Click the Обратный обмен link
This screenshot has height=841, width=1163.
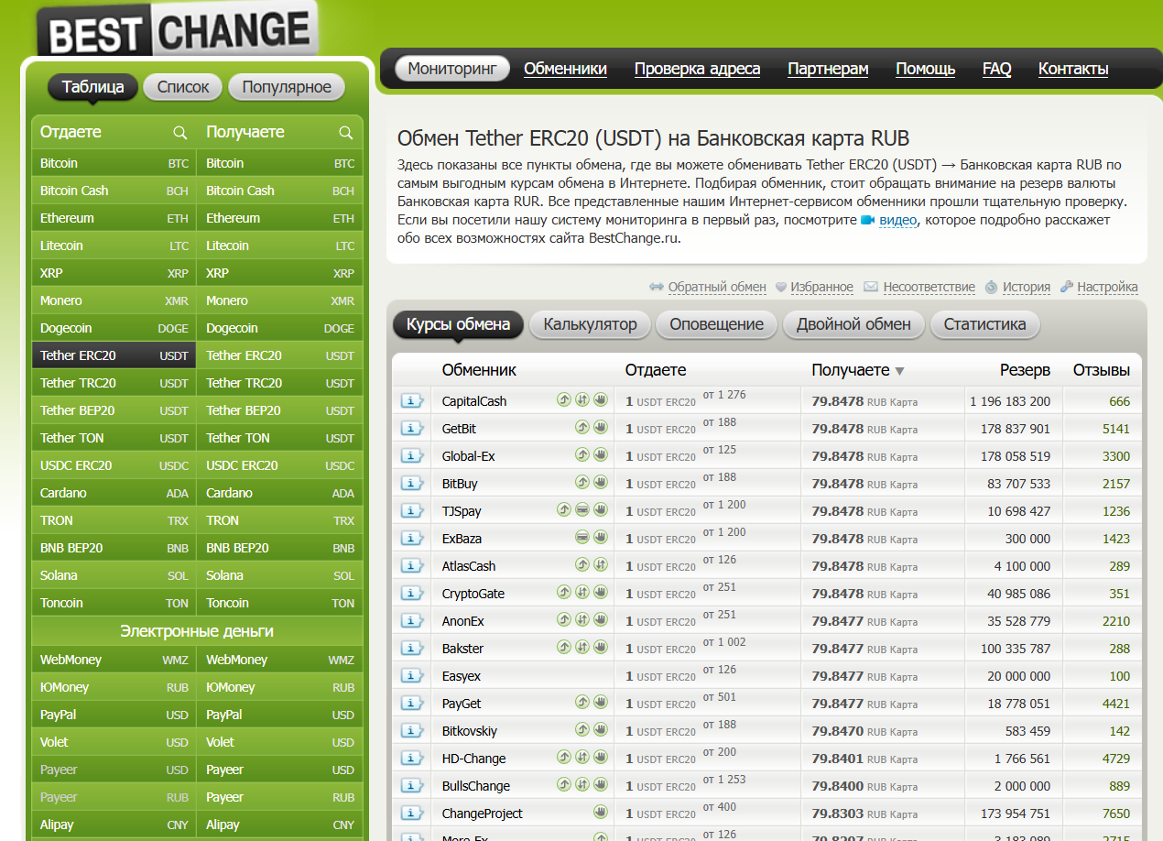point(717,287)
